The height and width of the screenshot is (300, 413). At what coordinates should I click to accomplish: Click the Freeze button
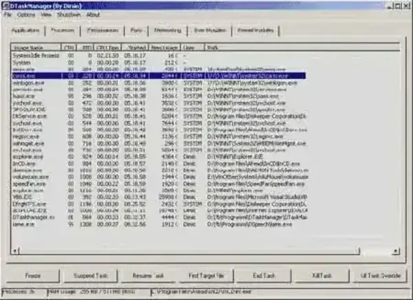click(33, 276)
